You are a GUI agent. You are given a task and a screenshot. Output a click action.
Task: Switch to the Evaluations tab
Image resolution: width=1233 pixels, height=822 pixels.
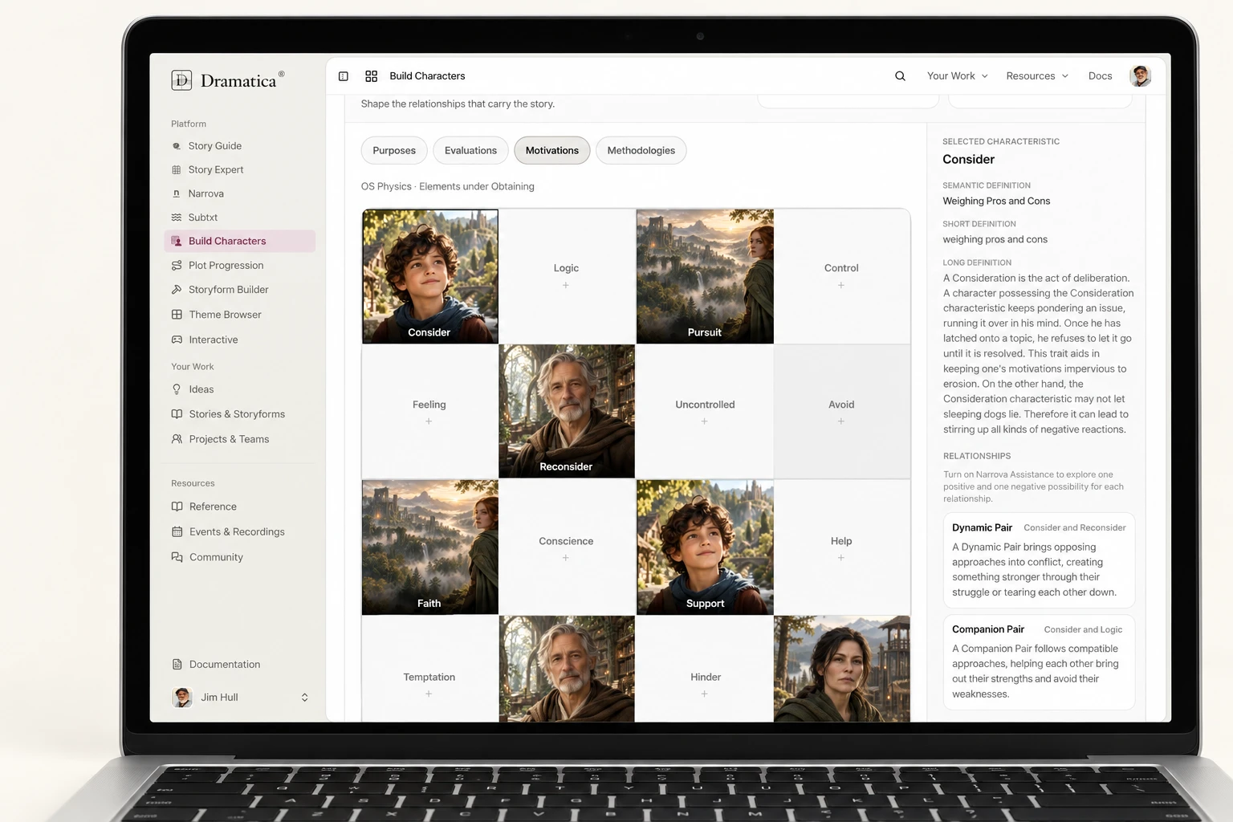470,151
